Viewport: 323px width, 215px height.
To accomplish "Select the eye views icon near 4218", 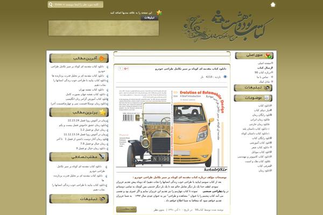I will (225, 77).
